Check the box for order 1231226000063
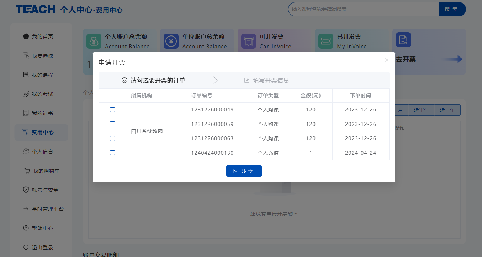Viewport: 482px width, 257px height. point(112,138)
